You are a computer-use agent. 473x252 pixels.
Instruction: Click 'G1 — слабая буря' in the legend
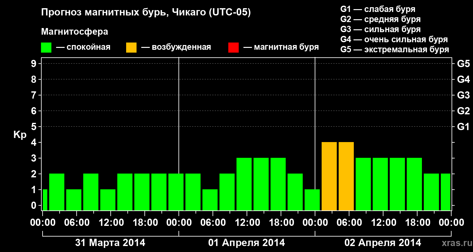[x=378, y=9]
